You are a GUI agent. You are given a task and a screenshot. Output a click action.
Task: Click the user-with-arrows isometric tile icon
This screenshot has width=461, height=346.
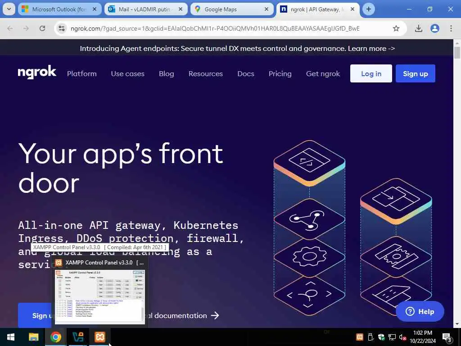[x=309, y=295]
